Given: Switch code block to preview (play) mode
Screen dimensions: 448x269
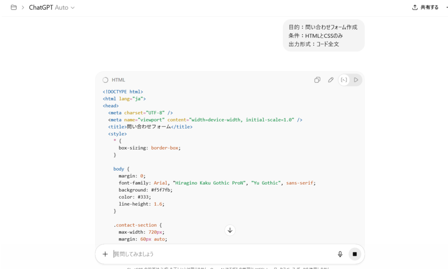Looking at the screenshot, I should tap(356, 80).
